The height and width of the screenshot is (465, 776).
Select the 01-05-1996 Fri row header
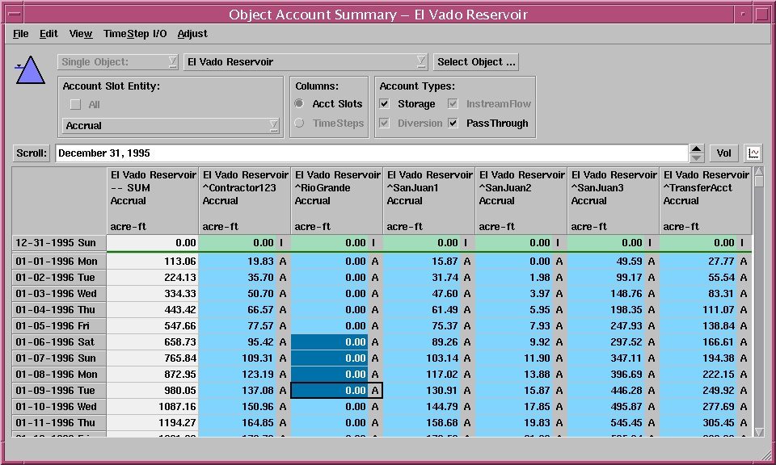pos(59,326)
